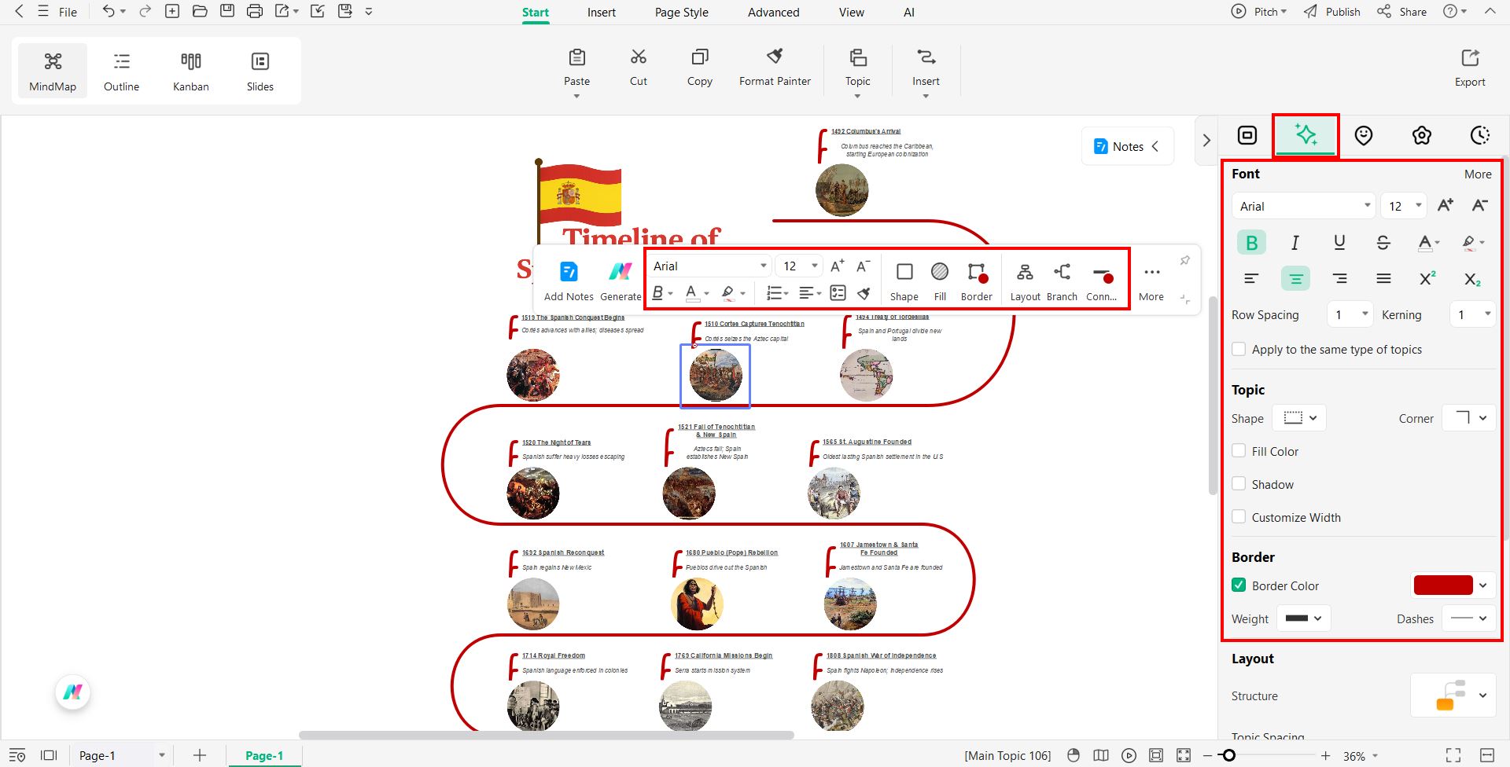This screenshot has width=1510, height=767.
Task: Switch to Kanban view
Action: 191,72
